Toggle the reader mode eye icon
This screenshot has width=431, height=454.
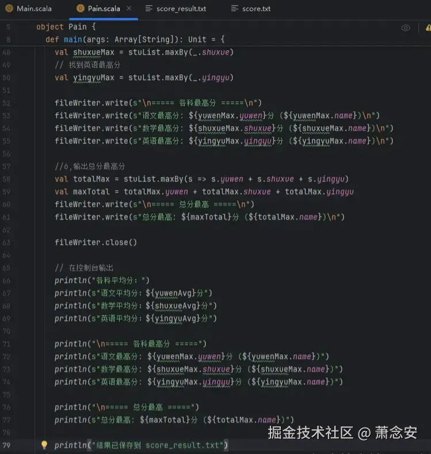[406, 28]
